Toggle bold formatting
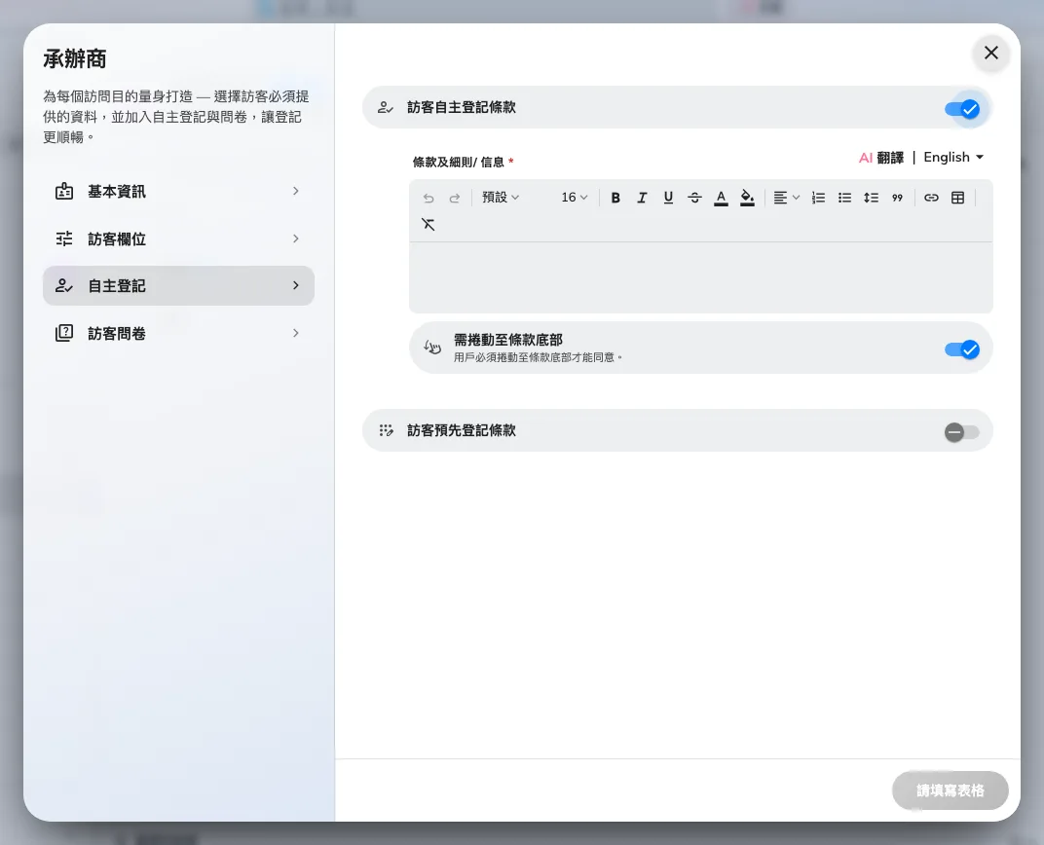Viewport: 1044px width, 845px height. click(615, 198)
